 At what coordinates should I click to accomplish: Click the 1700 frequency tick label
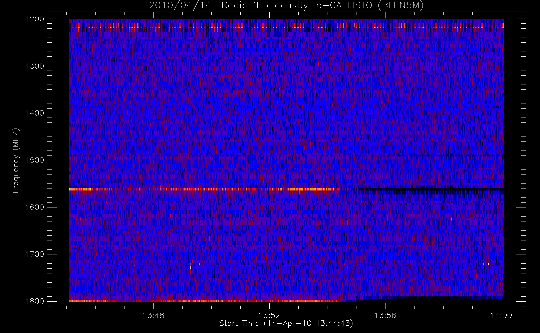coord(35,254)
